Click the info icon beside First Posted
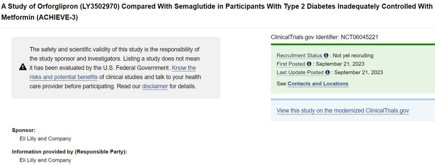 309,64
